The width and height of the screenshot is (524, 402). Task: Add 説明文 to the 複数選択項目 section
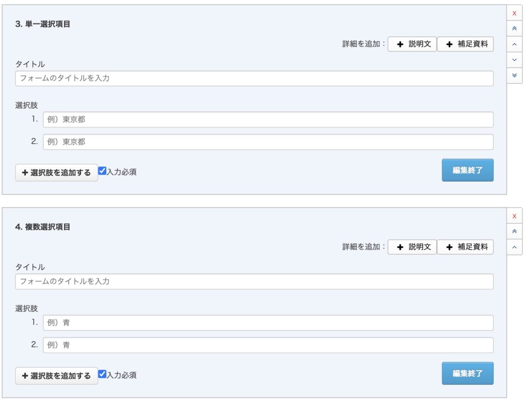(x=412, y=247)
